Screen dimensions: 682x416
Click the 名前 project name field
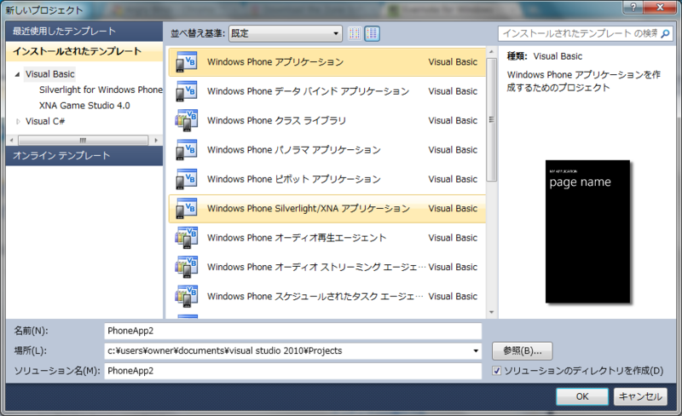pyautogui.click(x=293, y=331)
